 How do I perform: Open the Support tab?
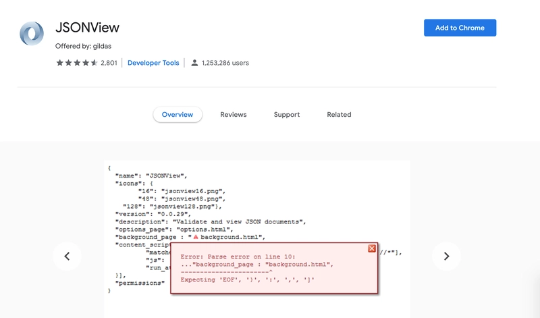(x=286, y=114)
